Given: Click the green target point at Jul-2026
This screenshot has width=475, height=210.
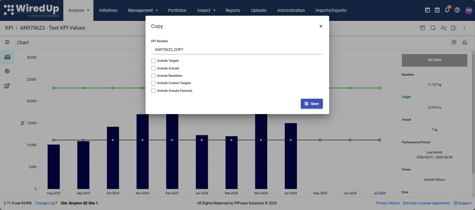Looking at the screenshot, I should tap(380, 88).
